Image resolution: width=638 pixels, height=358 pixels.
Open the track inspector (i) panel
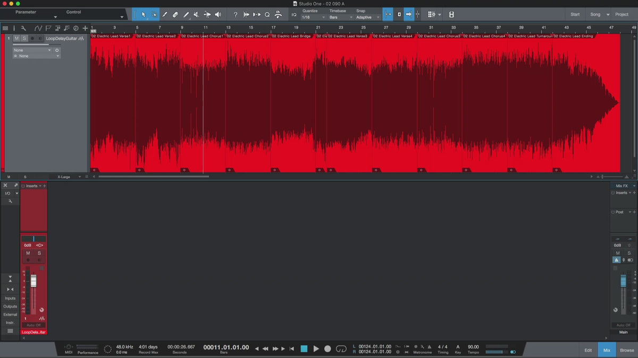(14, 28)
